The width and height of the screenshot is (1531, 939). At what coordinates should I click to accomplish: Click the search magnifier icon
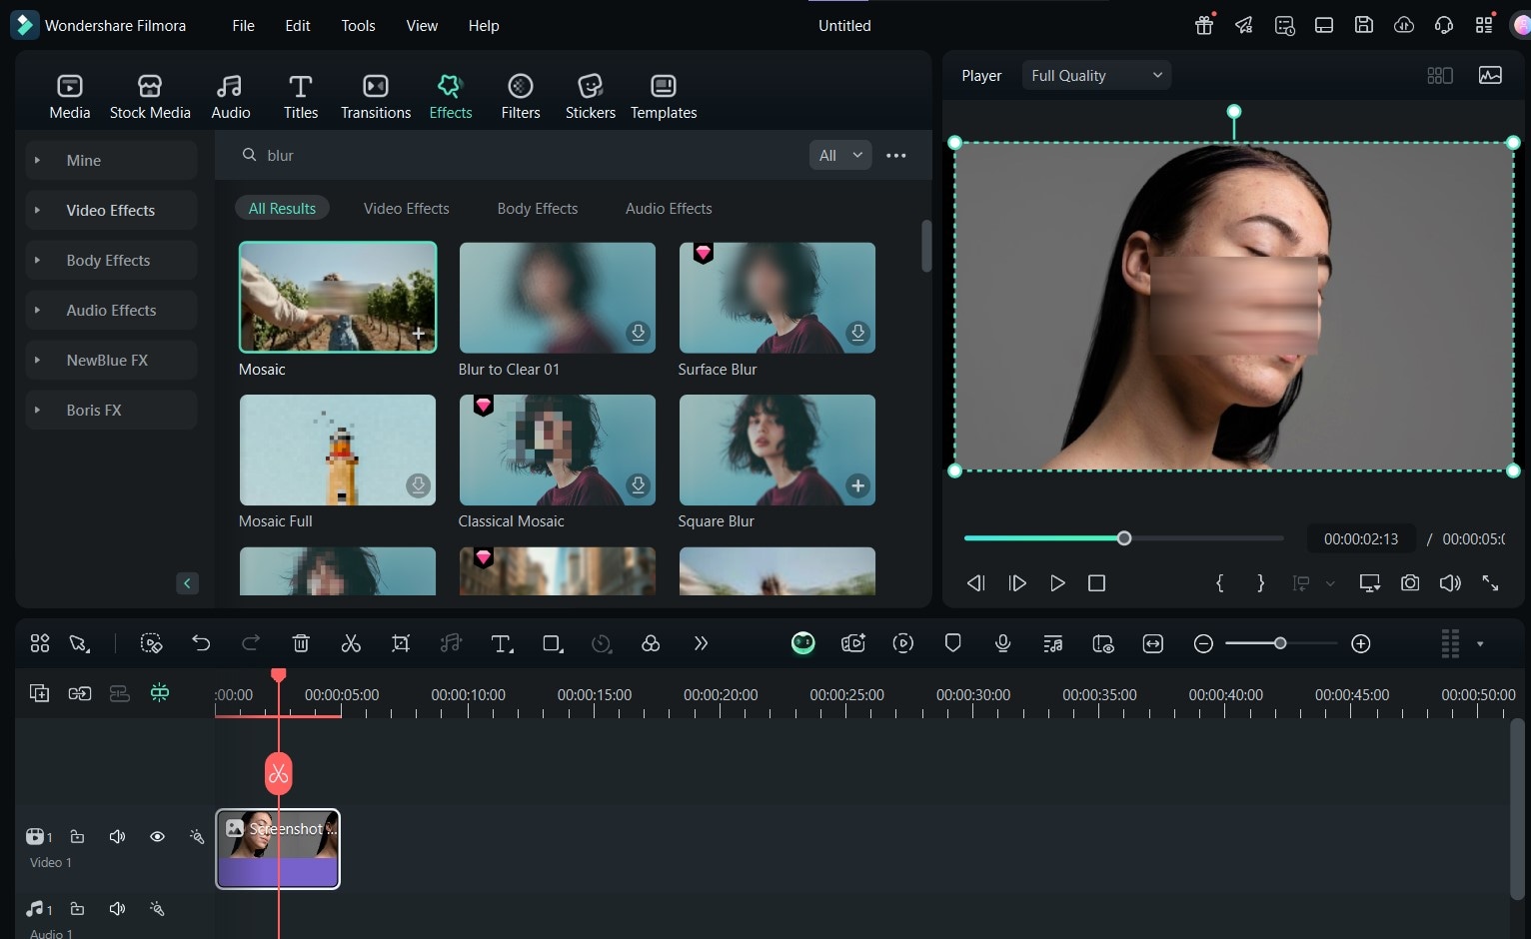[x=250, y=155]
